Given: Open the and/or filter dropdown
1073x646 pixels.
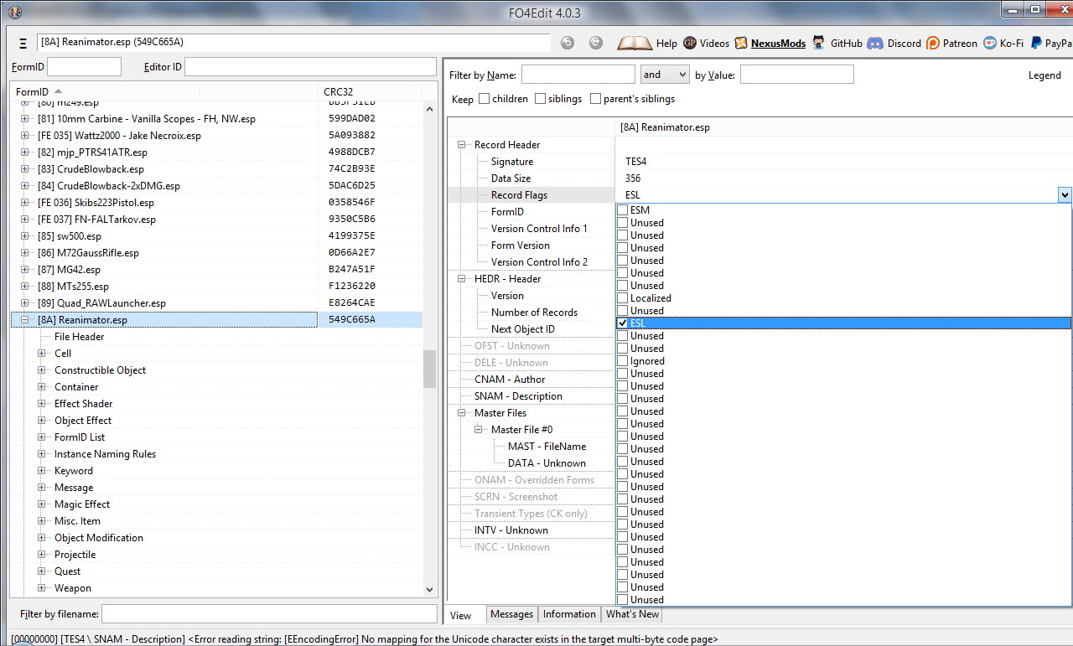Looking at the screenshot, I should pyautogui.click(x=664, y=75).
